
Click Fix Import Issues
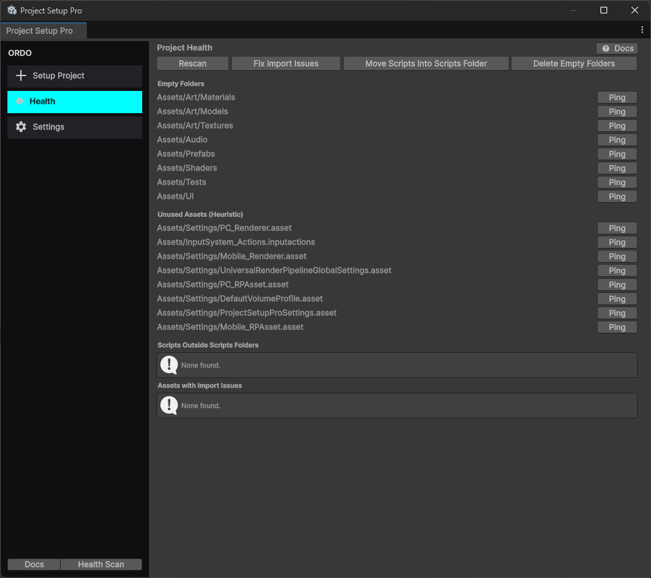(286, 63)
